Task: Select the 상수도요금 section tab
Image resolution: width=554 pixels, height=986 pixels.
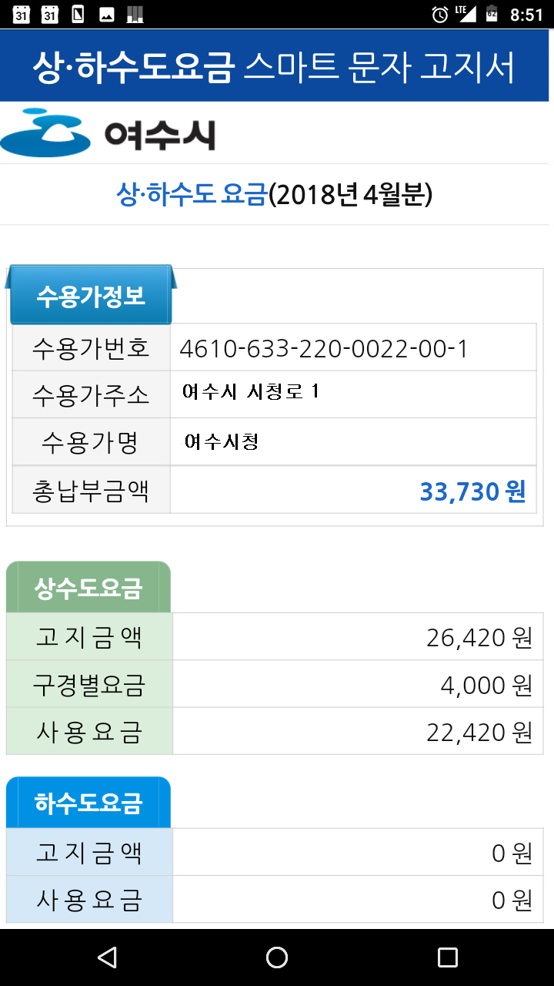Action: coord(88,588)
